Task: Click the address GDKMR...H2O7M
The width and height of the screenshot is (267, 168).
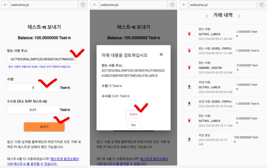Action: click(x=210, y=68)
